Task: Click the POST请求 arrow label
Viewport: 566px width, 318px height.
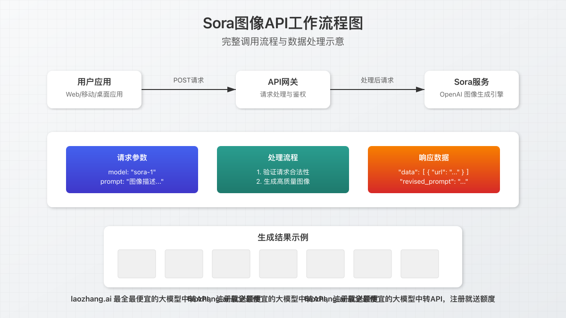Action: click(x=189, y=80)
